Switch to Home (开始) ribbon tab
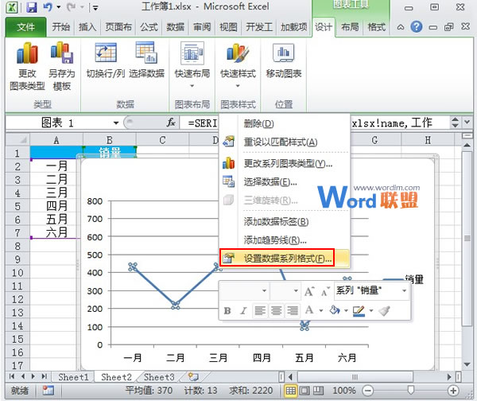This screenshot has height=401, width=477. coord(60,27)
